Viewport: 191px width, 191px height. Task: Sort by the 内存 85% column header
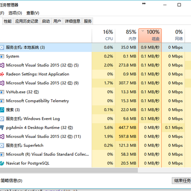coord(127,36)
